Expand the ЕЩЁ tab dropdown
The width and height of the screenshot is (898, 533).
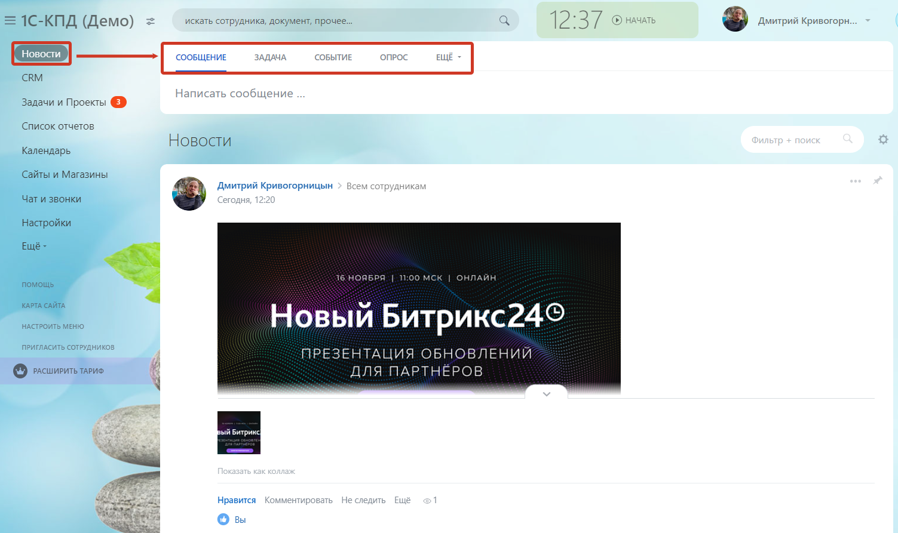(448, 57)
